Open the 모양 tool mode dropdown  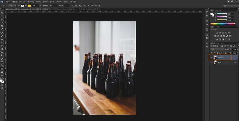click(x=13, y=6)
